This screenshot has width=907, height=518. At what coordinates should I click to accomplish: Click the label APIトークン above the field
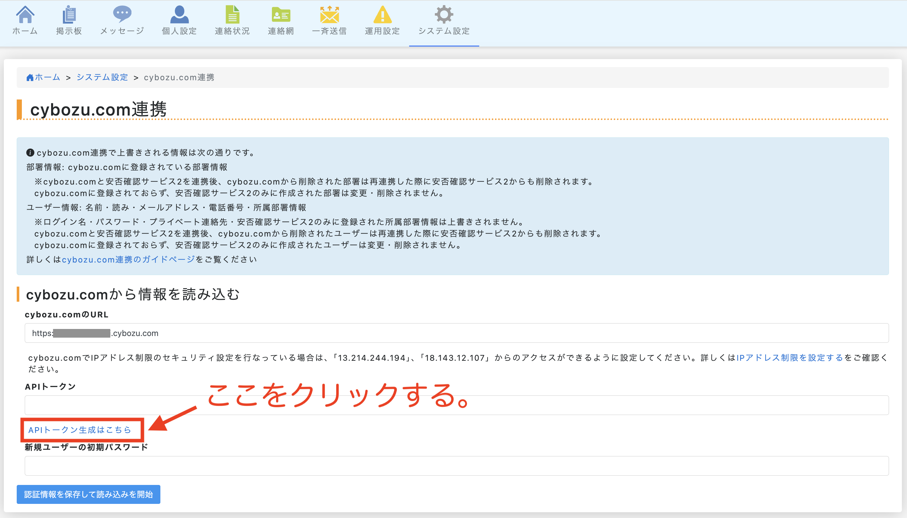50,387
